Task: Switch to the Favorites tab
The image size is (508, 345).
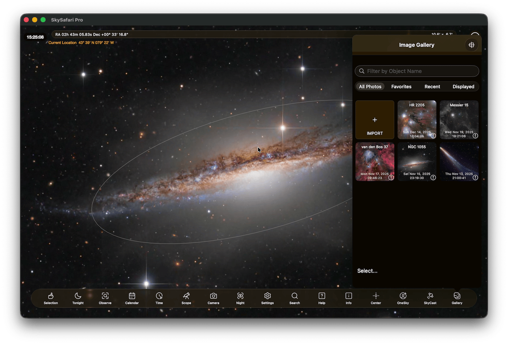Action: point(401,86)
